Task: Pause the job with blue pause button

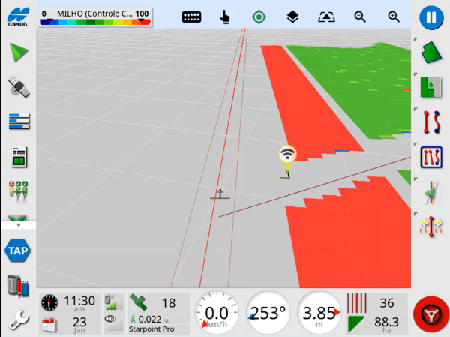Action: tap(431, 17)
